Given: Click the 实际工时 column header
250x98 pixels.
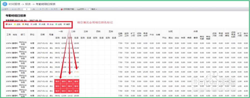Looking at the screenshot, I should 126,34.
